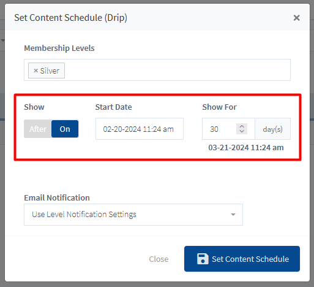Save with the Set Content Schedule button

tap(242, 259)
